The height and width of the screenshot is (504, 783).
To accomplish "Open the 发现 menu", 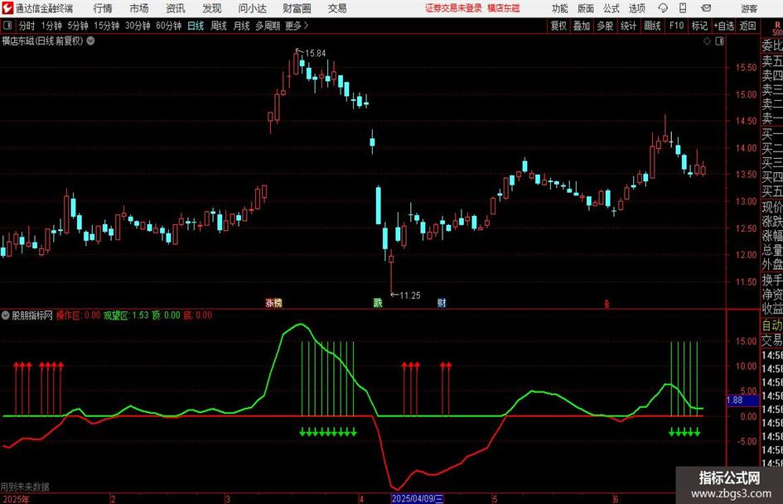I will 212,8.
